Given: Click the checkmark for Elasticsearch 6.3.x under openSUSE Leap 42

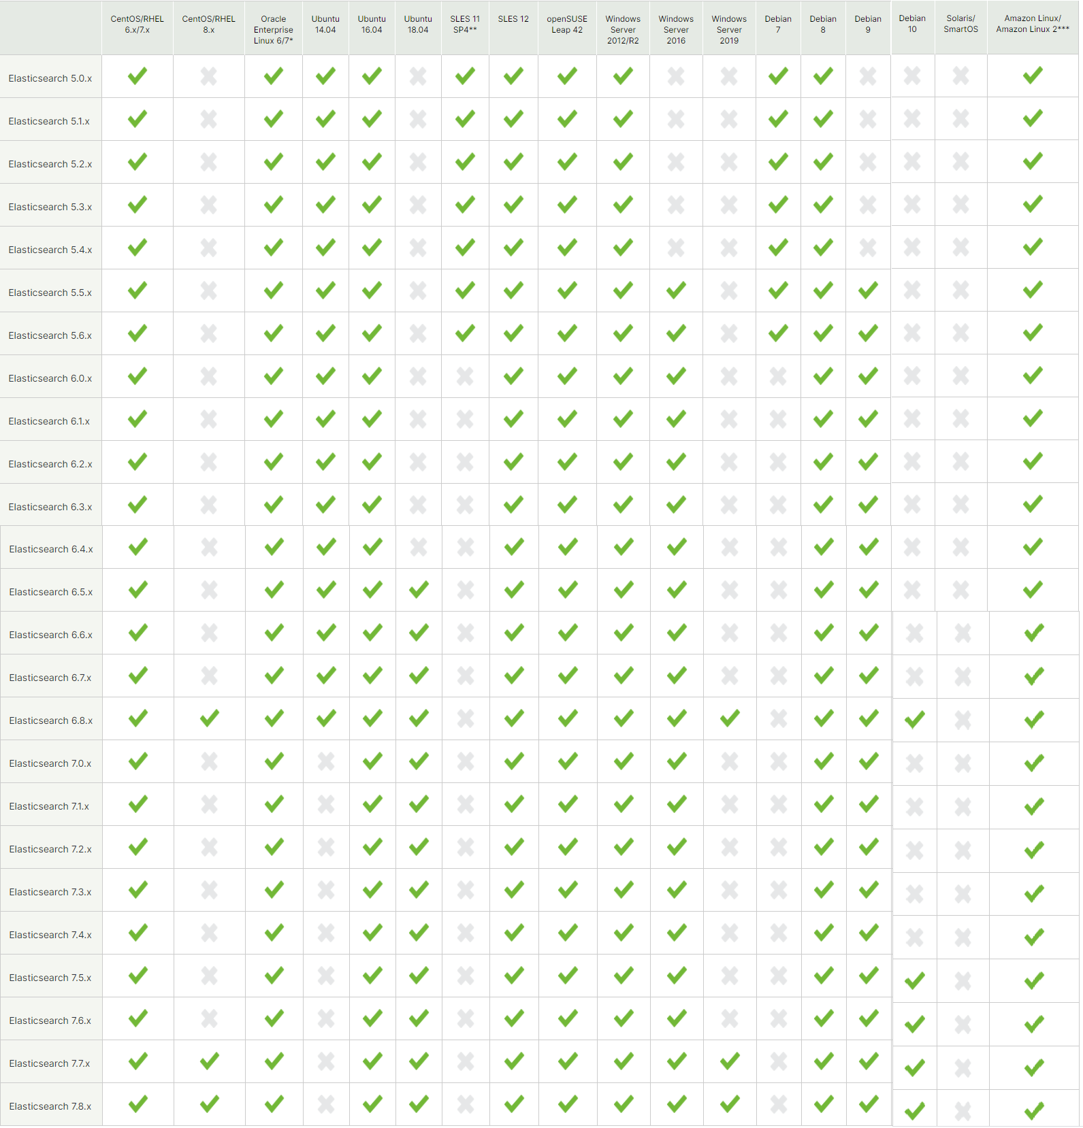Looking at the screenshot, I should pos(567,505).
